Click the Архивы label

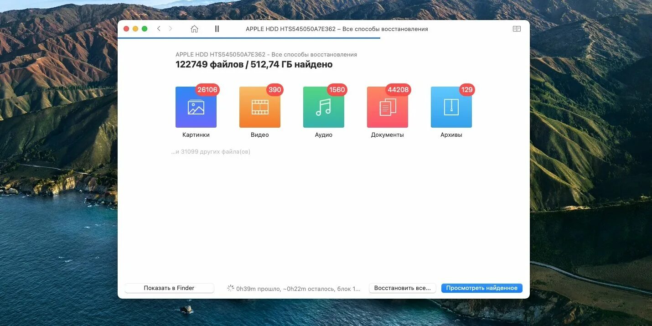tap(451, 135)
